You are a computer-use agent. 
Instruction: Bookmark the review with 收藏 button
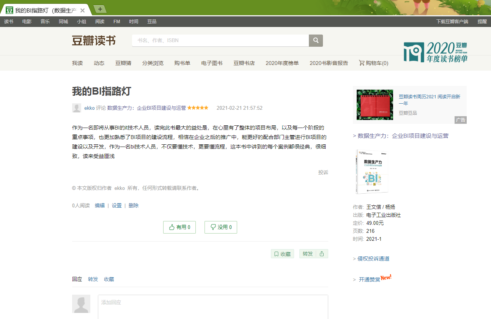[282, 254]
